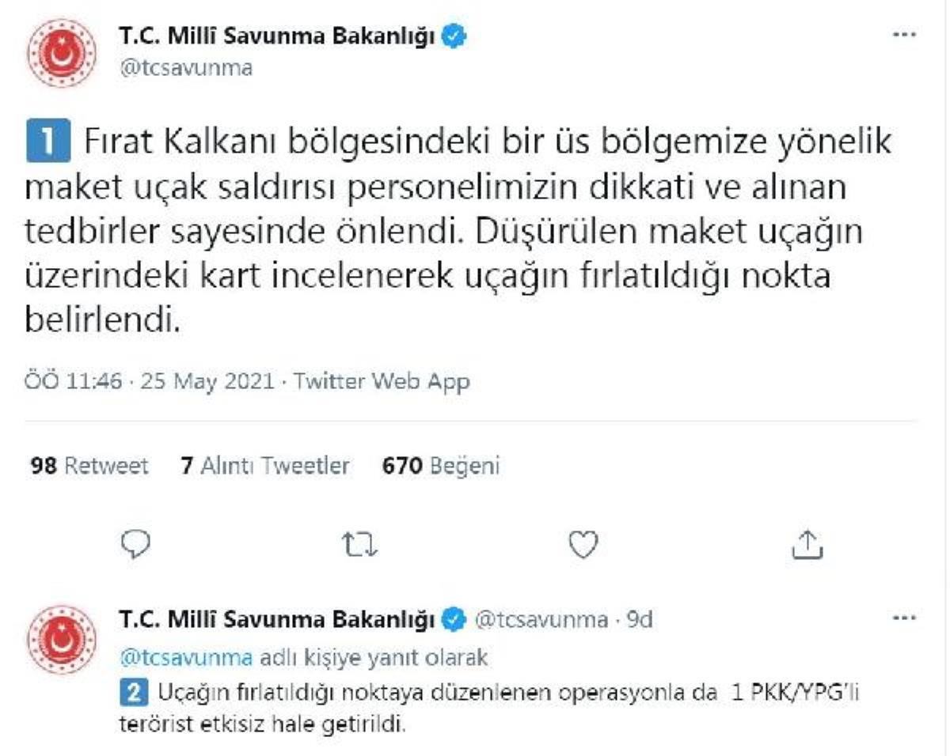Screen dimensions: 950x756
Task: Click verified badge in the reply tweet
Action: 454,620
